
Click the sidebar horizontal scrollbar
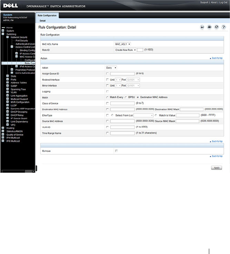click(17, 171)
